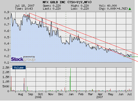Click the 0.1 price axis label
Screen dimensions: 138x103
coord(6,62)
